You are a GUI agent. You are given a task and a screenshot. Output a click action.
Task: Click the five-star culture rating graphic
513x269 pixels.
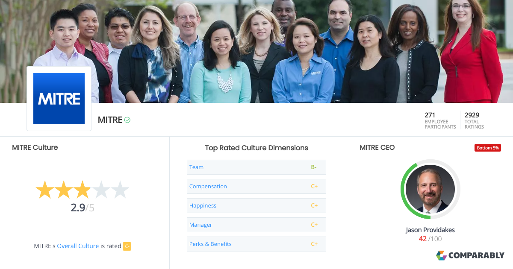[x=82, y=190]
